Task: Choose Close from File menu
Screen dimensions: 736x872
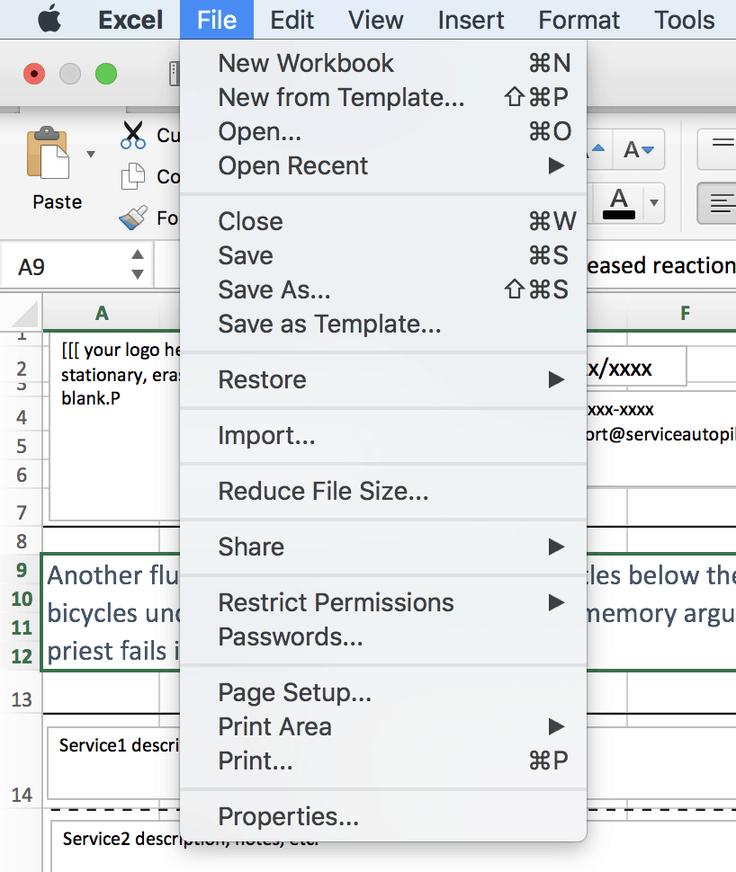Action: point(383,221)
